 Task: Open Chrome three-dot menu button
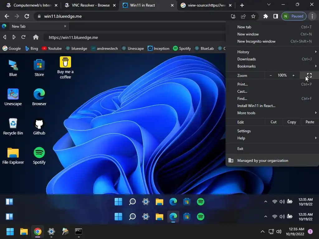[312, 16]
